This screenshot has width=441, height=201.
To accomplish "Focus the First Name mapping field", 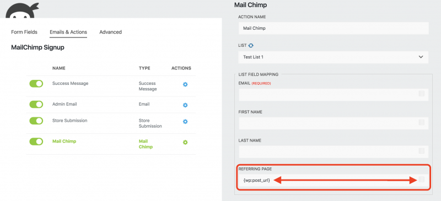I will (334, 123).
